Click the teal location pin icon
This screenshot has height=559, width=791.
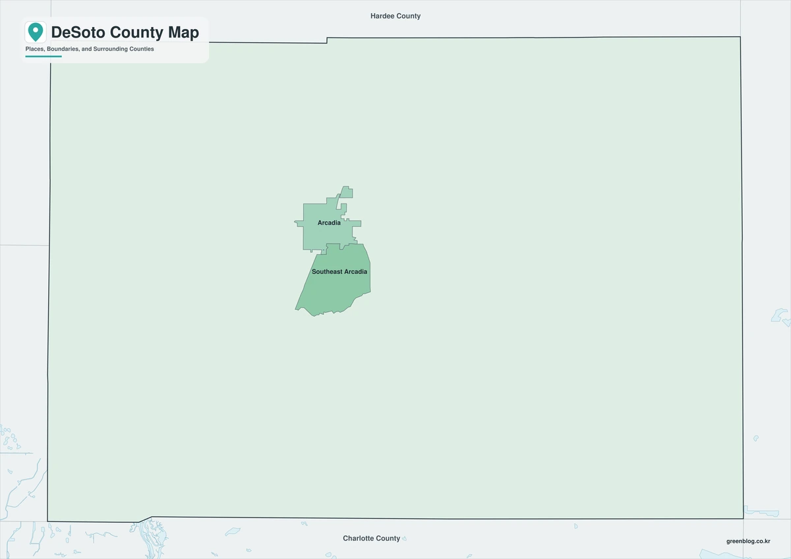coord(36,32)
